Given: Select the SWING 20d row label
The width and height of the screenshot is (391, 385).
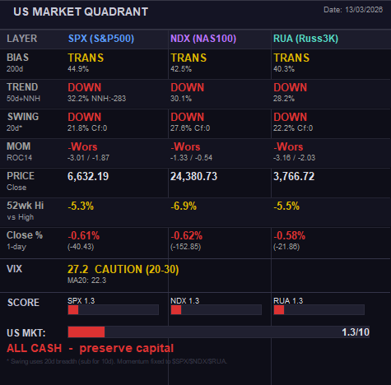Looking at the screenshot, I should coord(23,122).
